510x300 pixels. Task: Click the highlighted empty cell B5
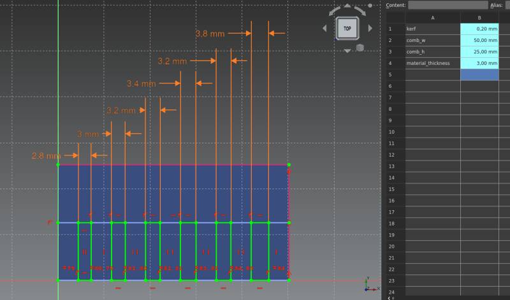point(479,75)
